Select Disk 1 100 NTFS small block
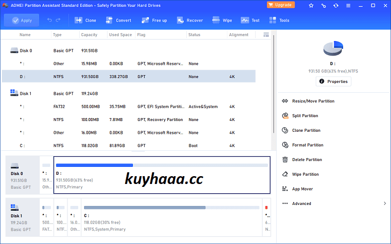The width and height of the screenshot is (391, 244). (x=61, y=217)
